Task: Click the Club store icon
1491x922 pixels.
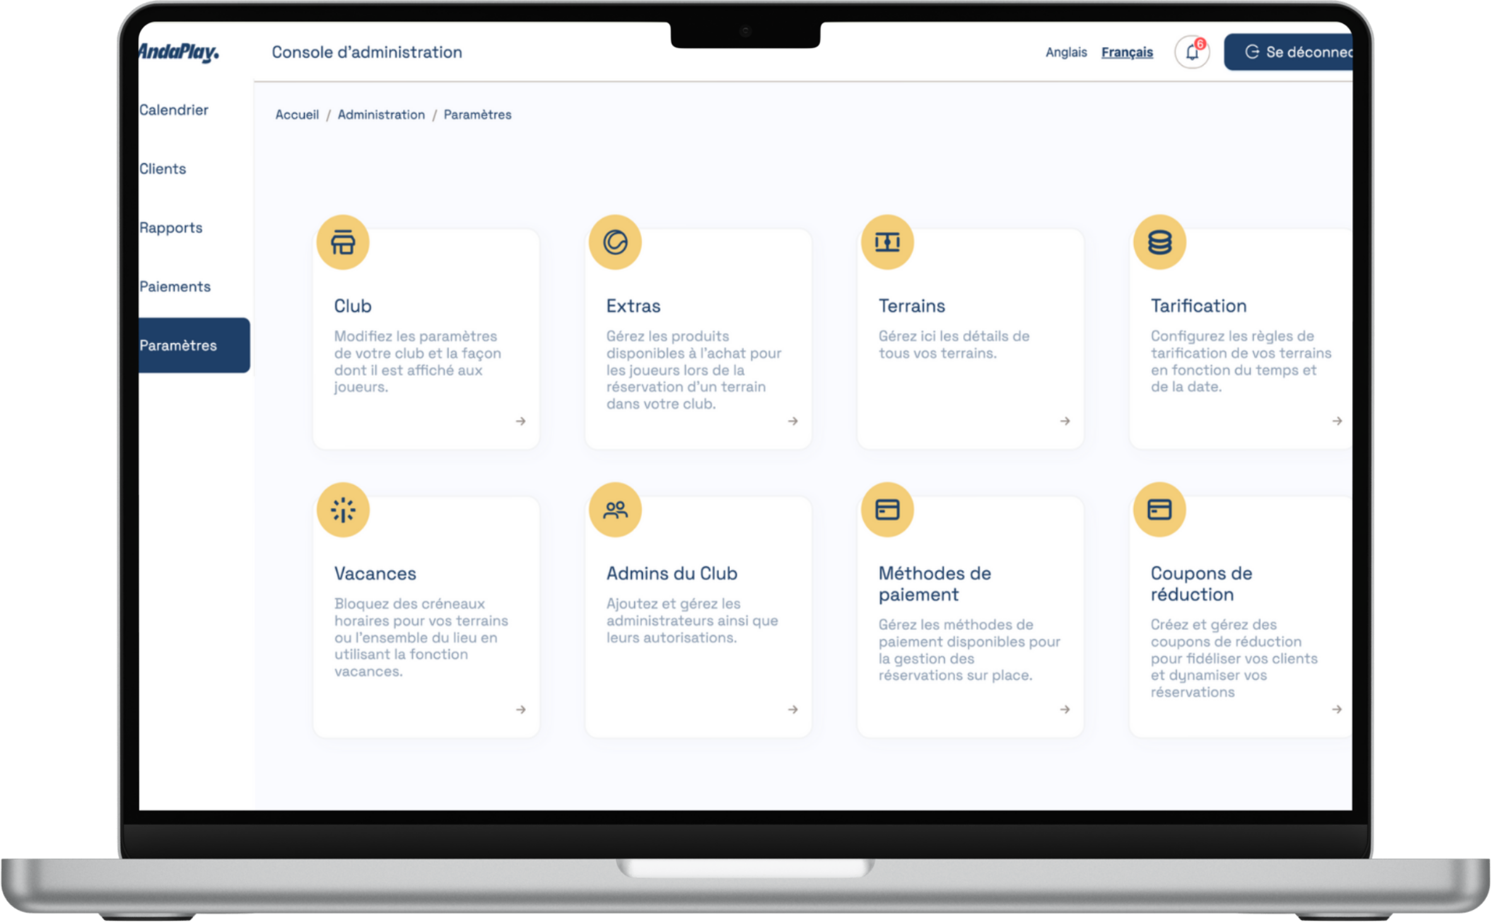Action: coord(342,242)
